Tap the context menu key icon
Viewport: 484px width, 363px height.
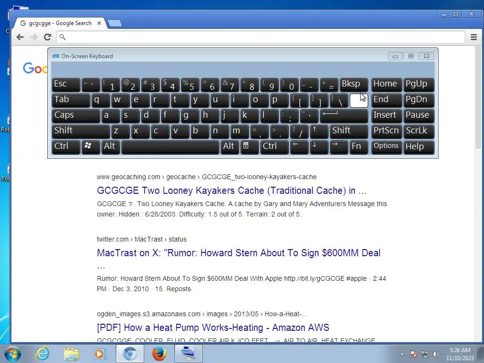pyautogui.click(x=250, y=147)
